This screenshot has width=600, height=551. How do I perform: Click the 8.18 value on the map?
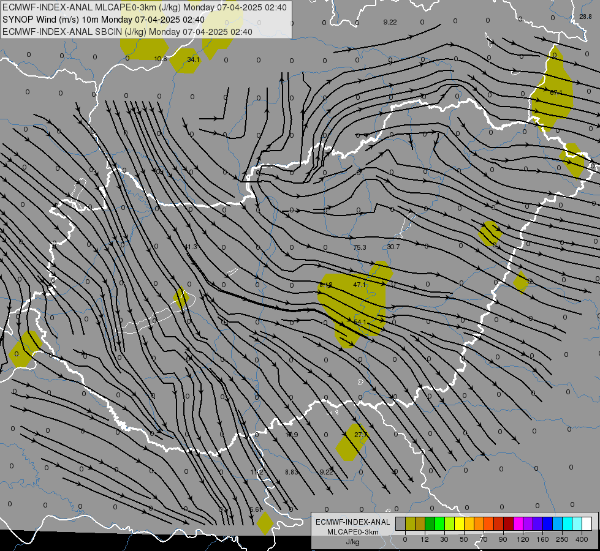(x=326, y=285)
